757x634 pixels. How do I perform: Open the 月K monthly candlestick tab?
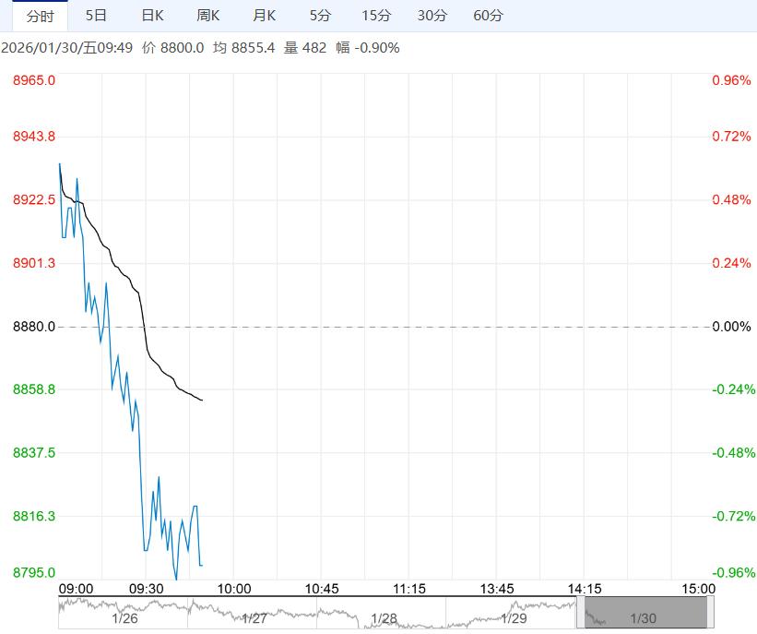(x=265, y=16)
